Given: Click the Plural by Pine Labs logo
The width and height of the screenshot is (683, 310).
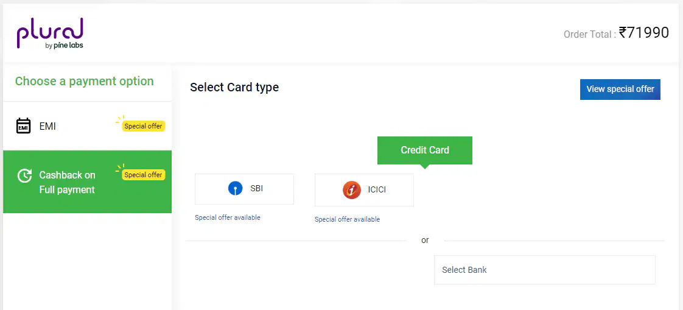Looking at the screenshot, I should (x=50, y=33).
